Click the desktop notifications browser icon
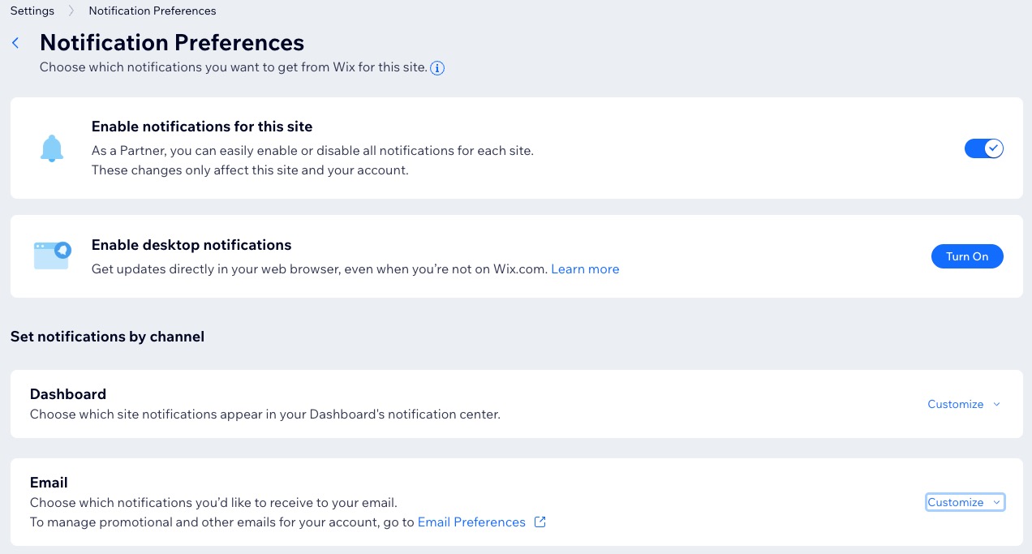Screen dimensions: 1032x554 pos(52,256)
